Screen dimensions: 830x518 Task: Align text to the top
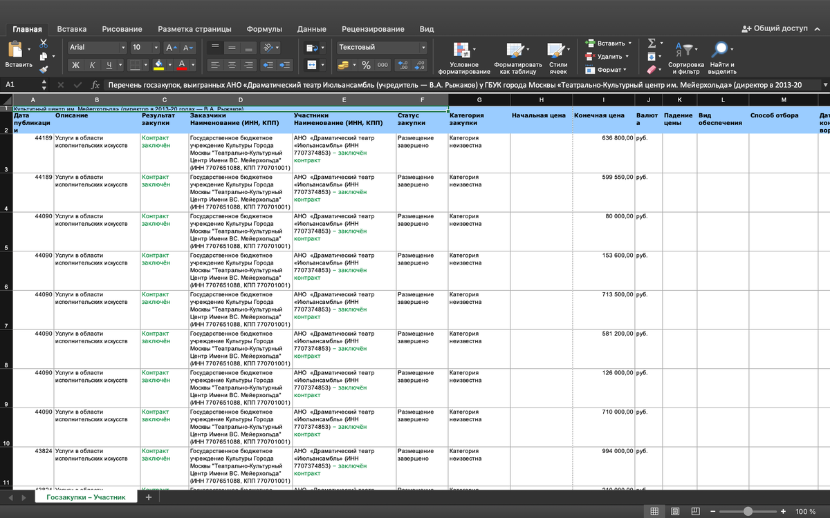215,47
